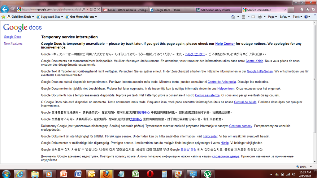Open Excel from the taskbar
The height and width of the screenshot is (178, 317).
(136, 174)
